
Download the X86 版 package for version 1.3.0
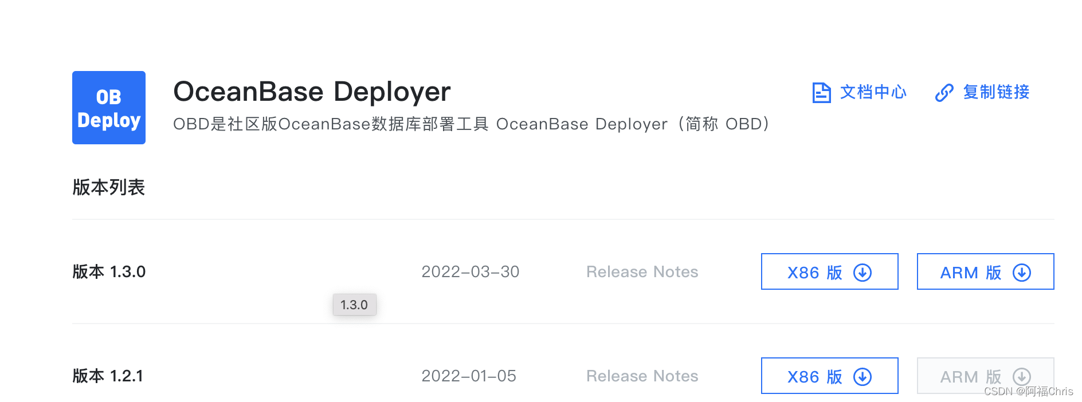tap(829, 273)
